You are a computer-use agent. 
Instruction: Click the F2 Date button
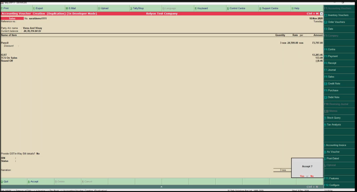[339, 29]
